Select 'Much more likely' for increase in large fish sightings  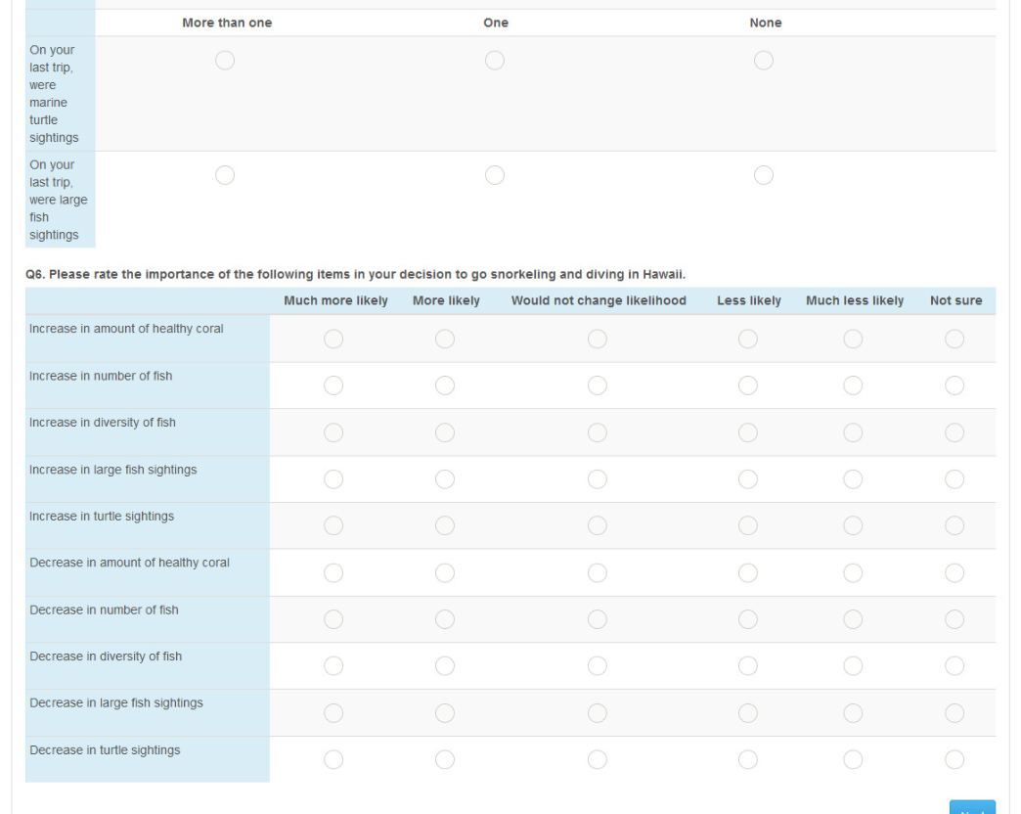(x=333, y=479)
